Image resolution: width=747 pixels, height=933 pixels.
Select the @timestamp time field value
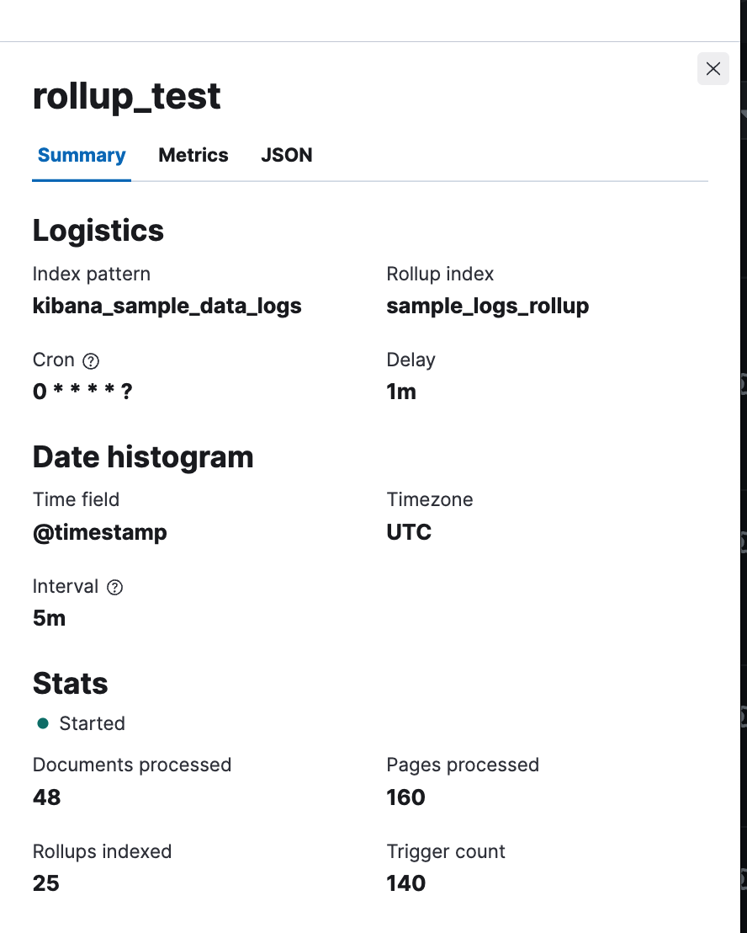(99, 531)
